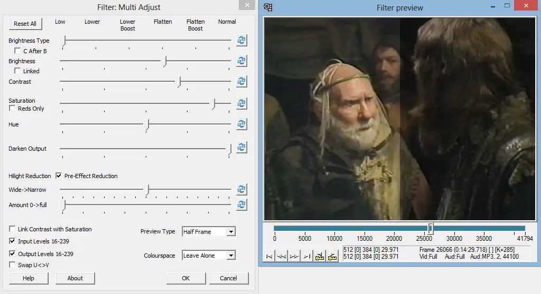Click the Wide->Narrow slider thumb
Viewport: 541px width, 294px height.
point(147,190)
